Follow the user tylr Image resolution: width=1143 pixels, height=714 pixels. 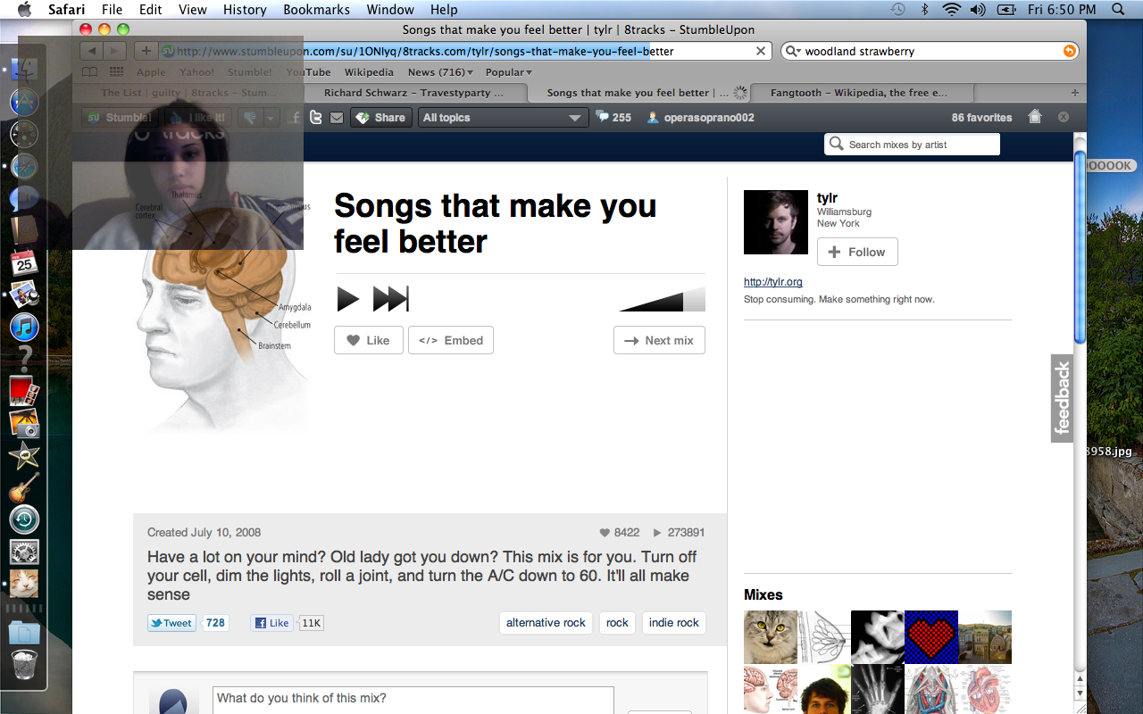(857, 252)
